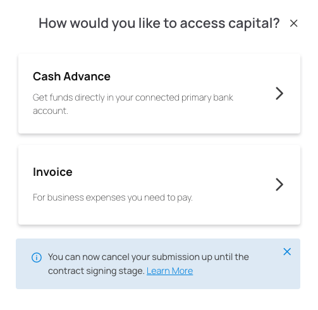Click 'For business expenses you need to pay'

[113, 197]
